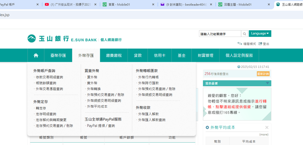The width and height of the screenshot is (303, 145).
Task: Close the 回覆主題 - Mobile01 tab
Action: pyautogui.click(x=269, y=4)
